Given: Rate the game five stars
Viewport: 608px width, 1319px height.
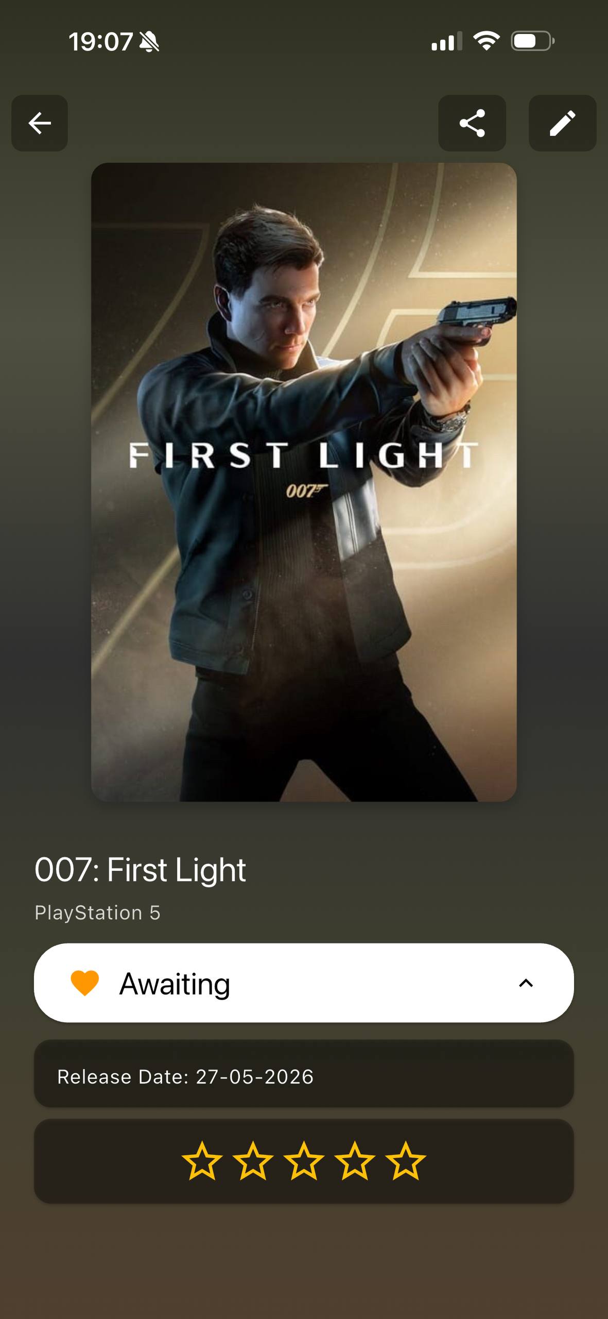Looking at the screenshot, I should 406,1161.
